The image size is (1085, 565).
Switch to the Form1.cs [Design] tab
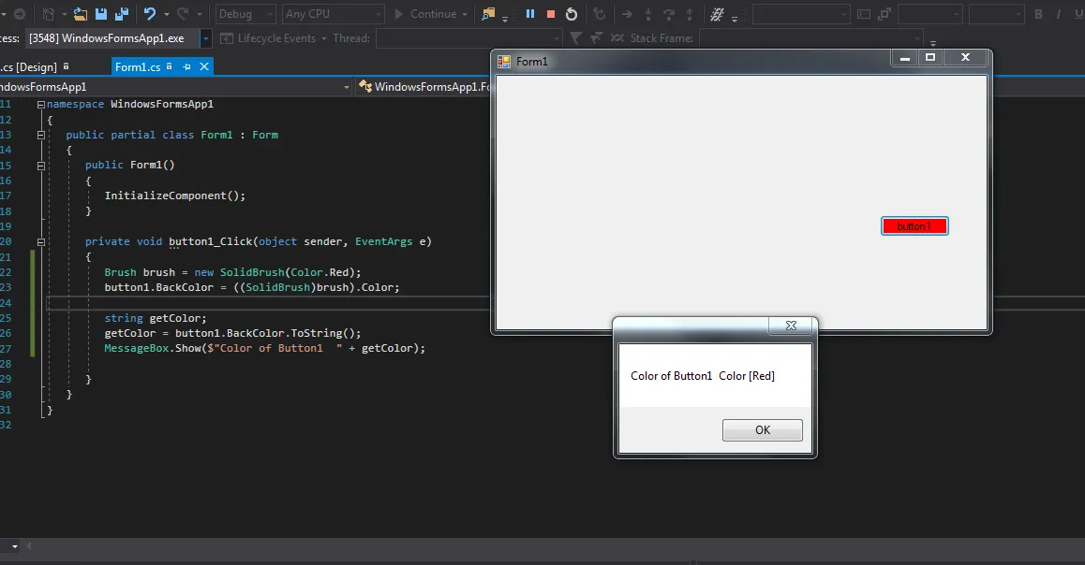tap(28, 67)
